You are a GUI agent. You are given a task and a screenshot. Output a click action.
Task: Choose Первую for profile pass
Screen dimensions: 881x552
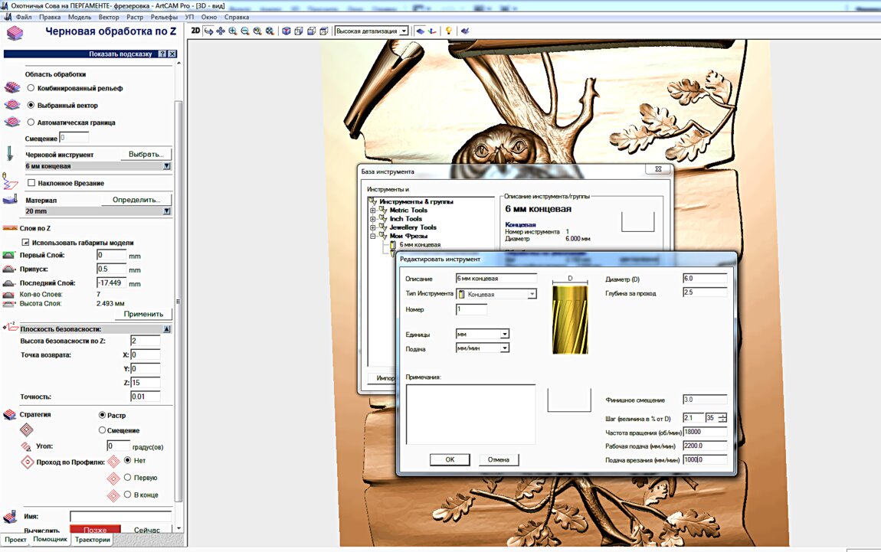pyautogui.click(x=127, y=477)
